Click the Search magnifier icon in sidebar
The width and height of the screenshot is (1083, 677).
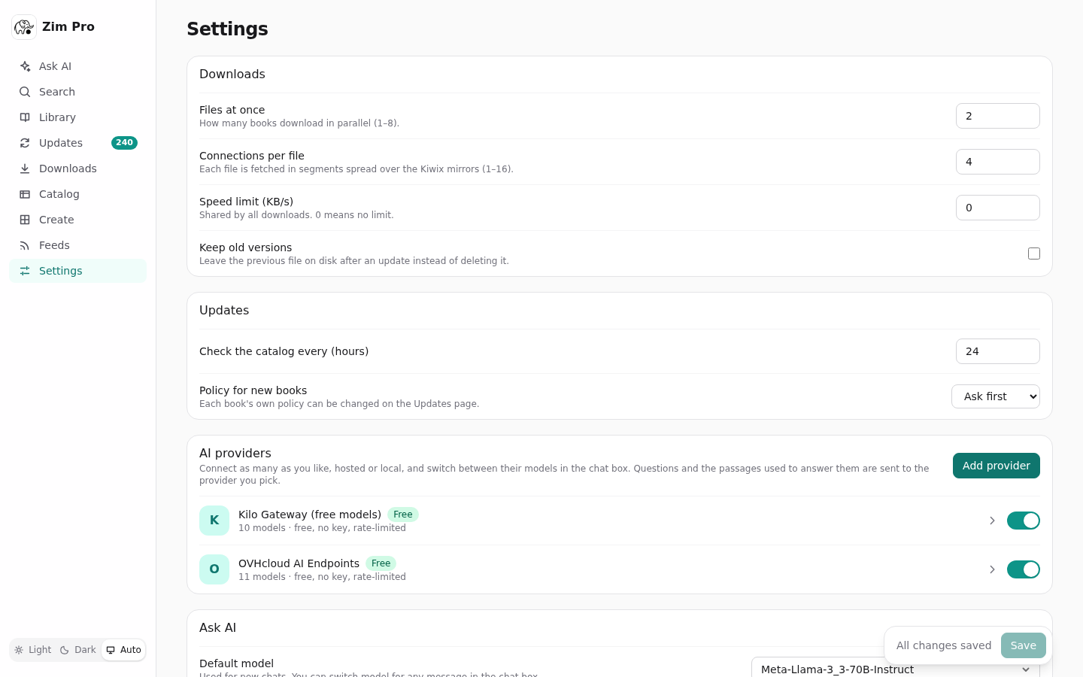tap(25, 92)
